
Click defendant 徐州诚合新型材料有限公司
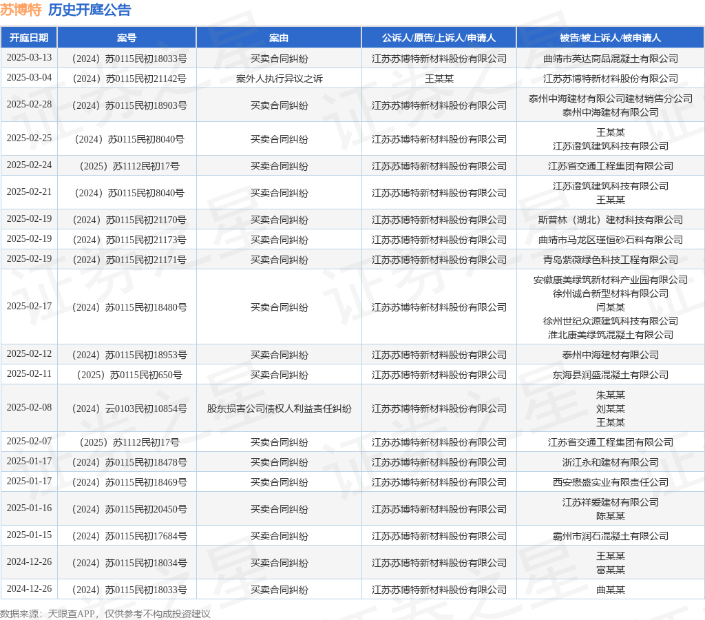click(611, 293)
